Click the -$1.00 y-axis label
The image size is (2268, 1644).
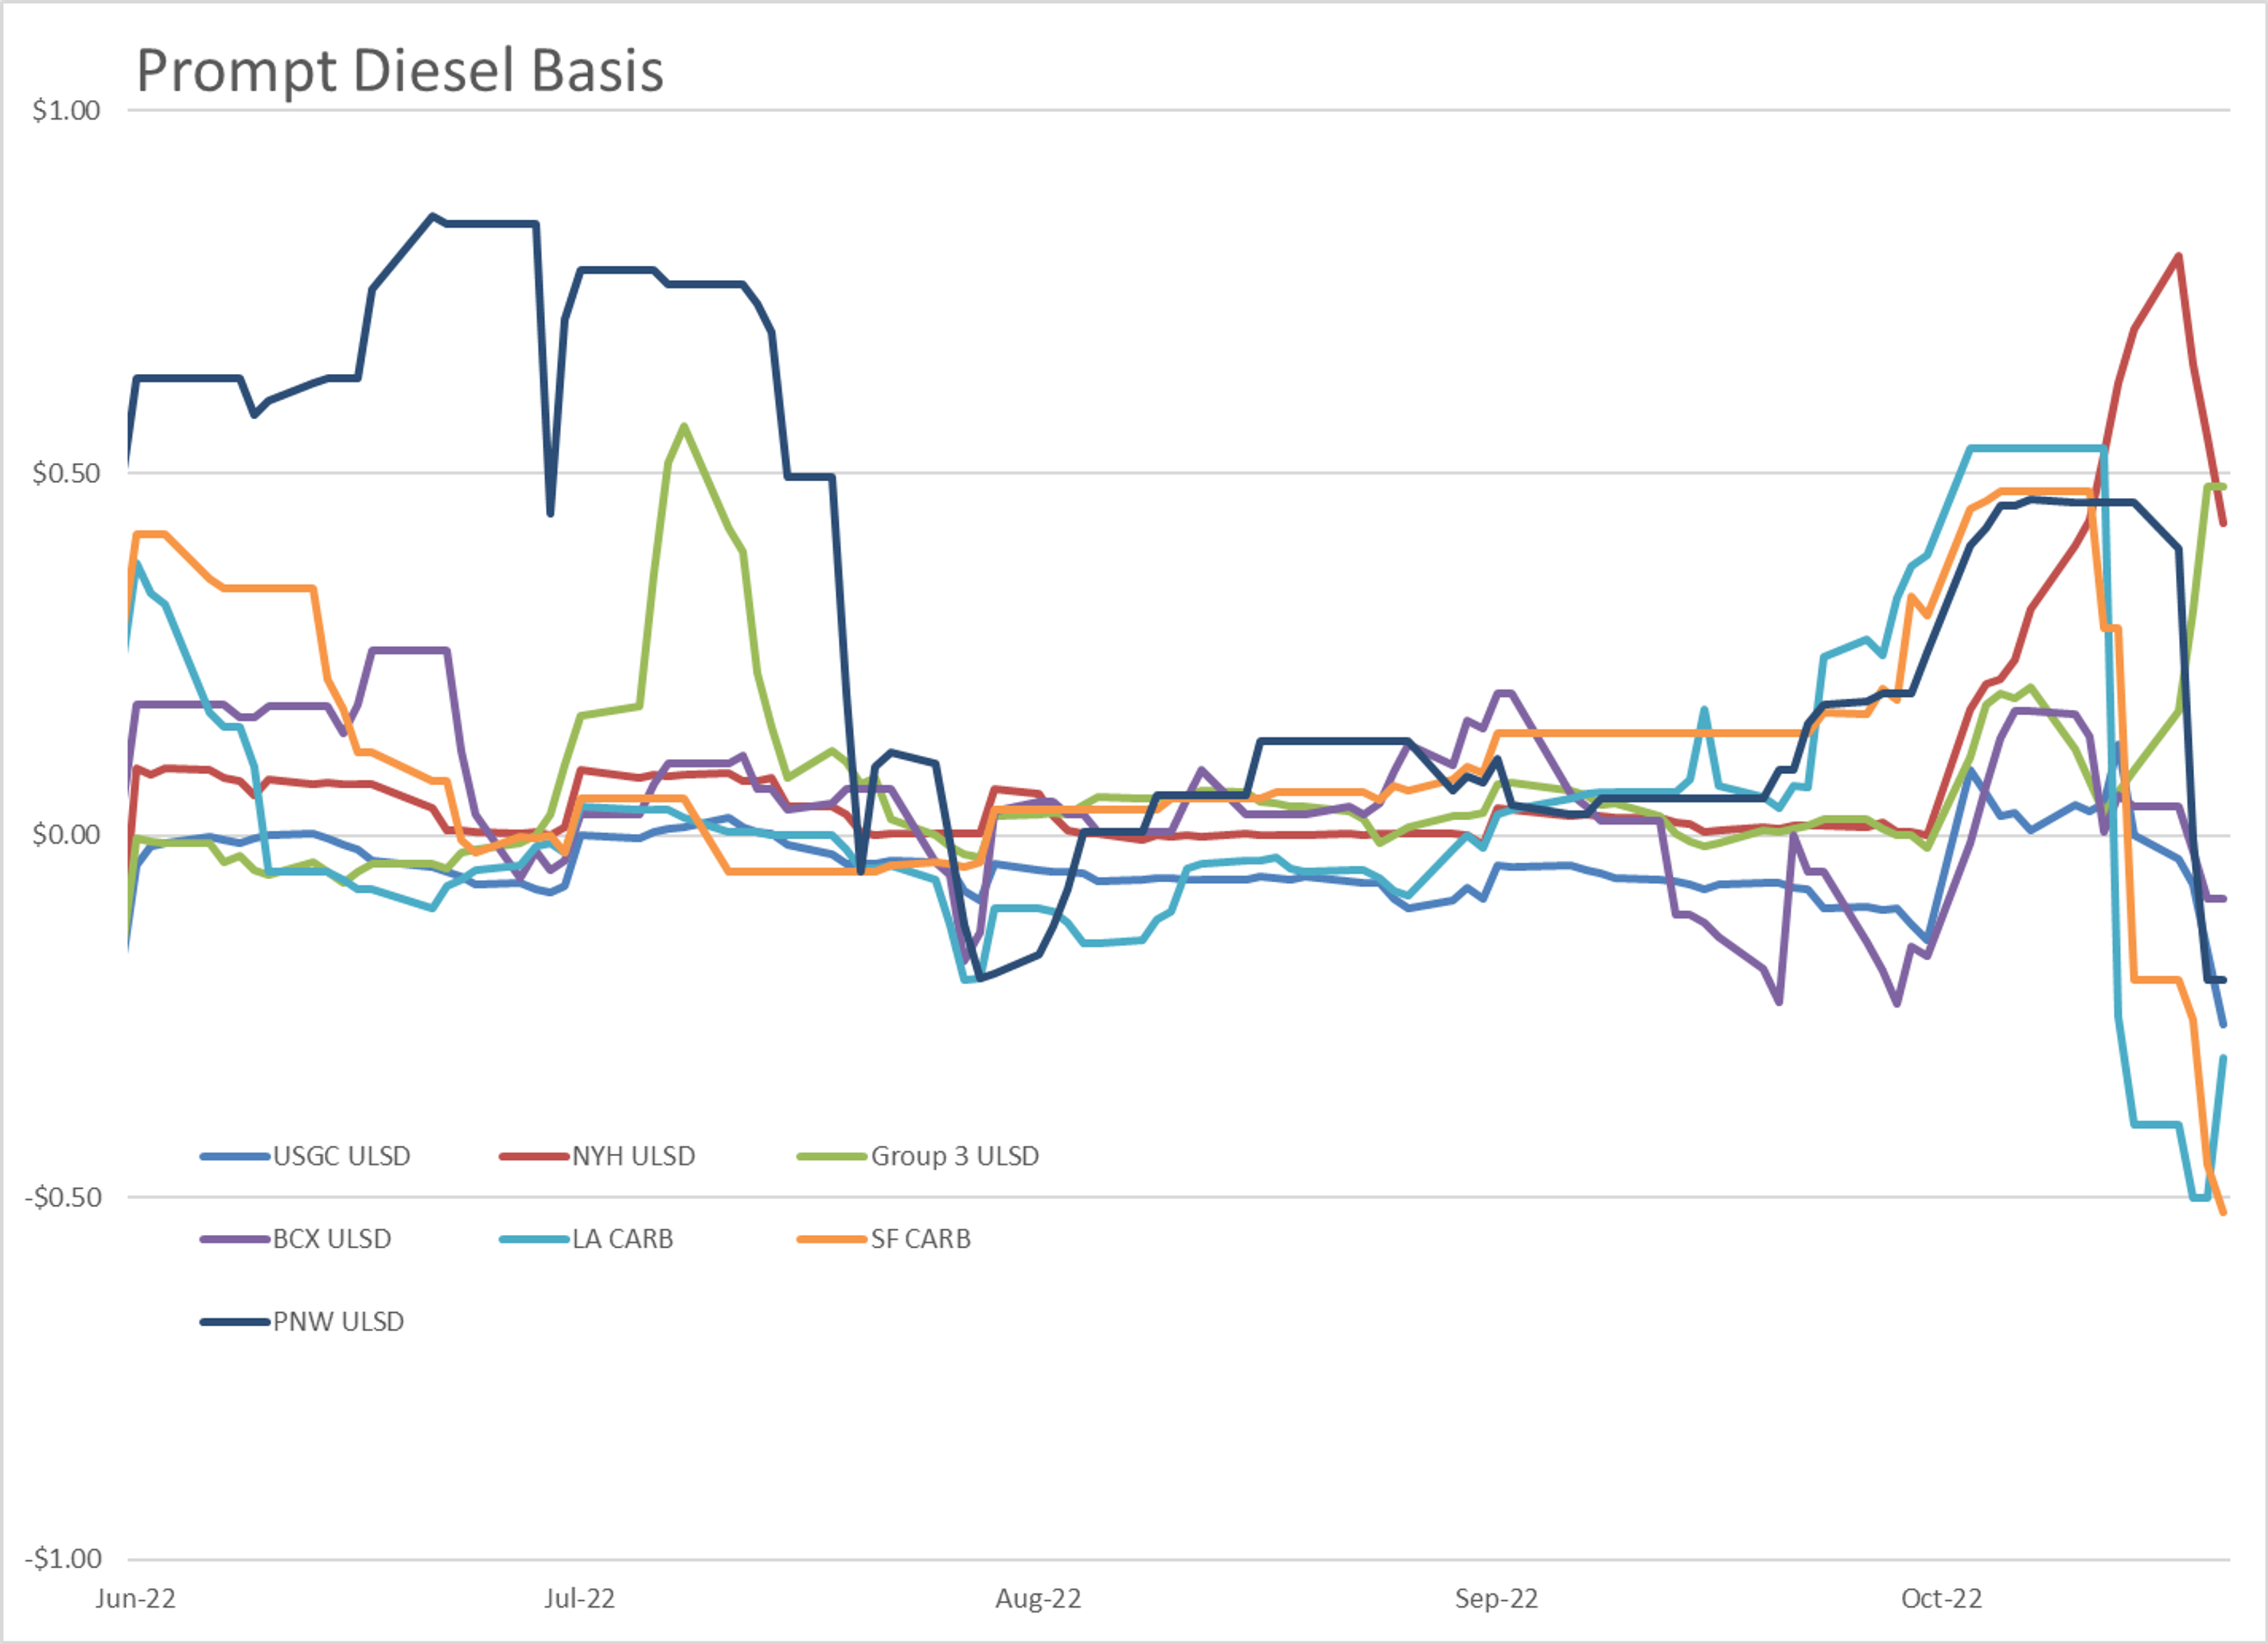tap(62, 1559)
